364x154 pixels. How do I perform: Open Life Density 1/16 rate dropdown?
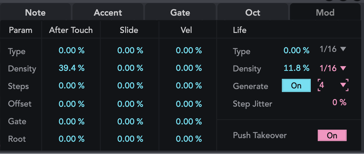(x=333, y=68)
